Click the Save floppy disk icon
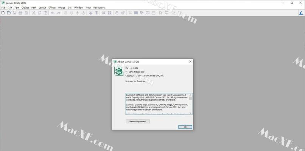This screenshot has width=305, height=151. [15, 13]
